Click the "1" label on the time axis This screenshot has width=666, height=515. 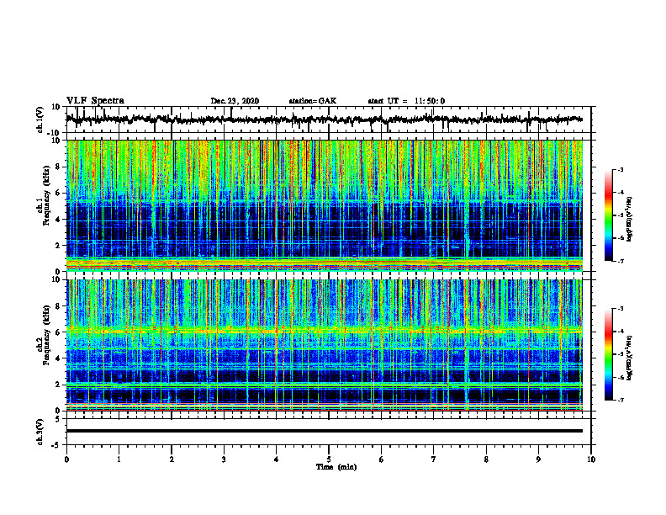[x=119, y=459]
